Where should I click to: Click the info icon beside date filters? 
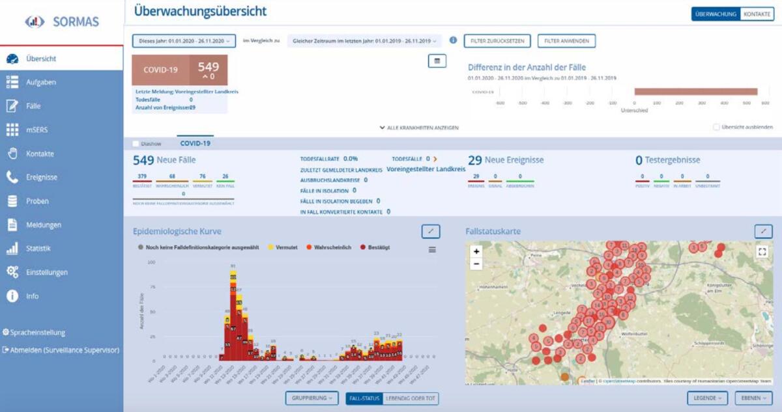453,40
